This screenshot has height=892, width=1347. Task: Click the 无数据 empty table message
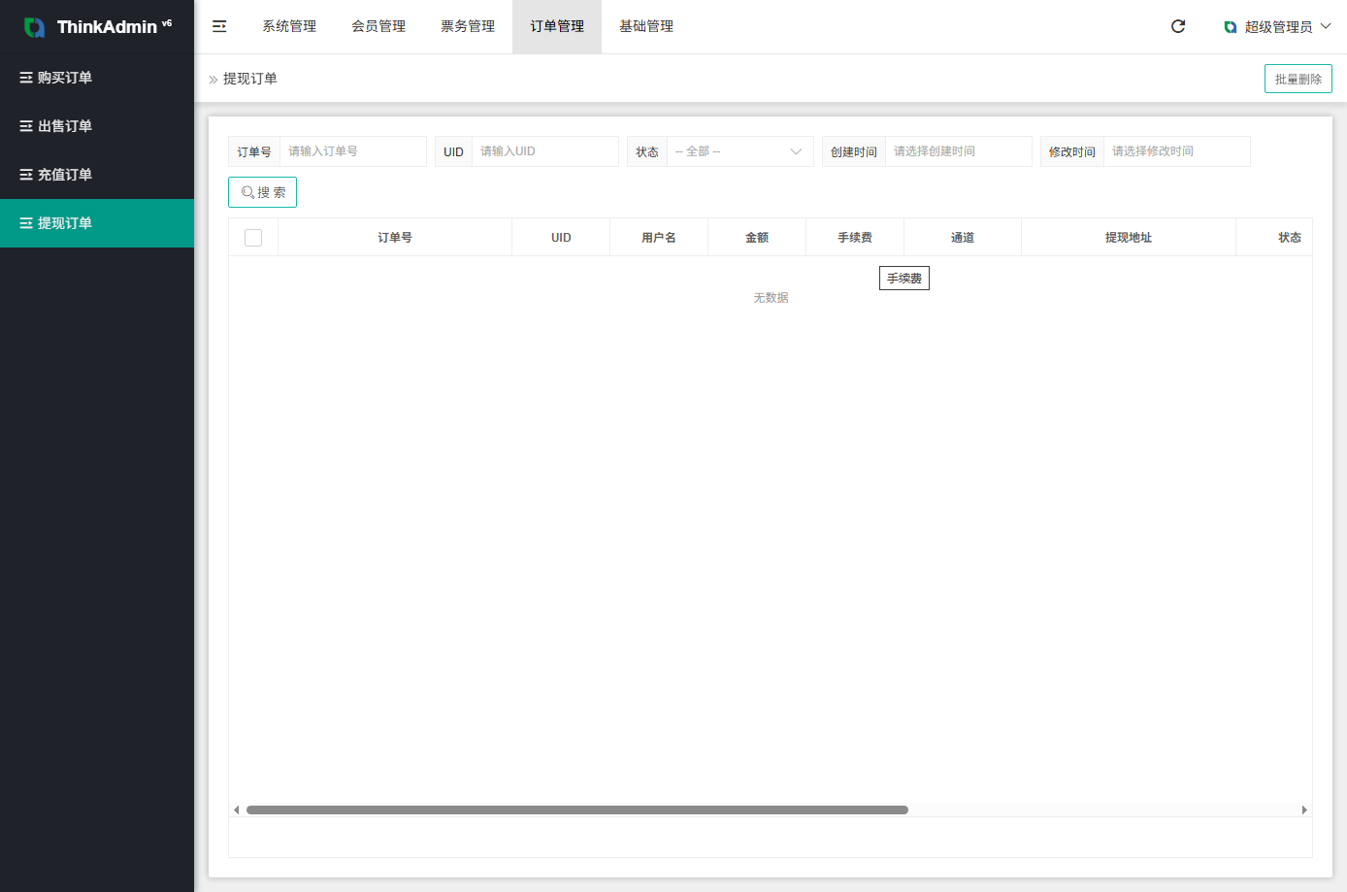(x=771, y=298)
